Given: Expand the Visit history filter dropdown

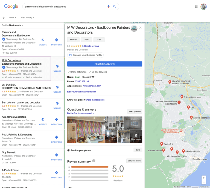Looking at the screenshot, I should click(27, 18).
